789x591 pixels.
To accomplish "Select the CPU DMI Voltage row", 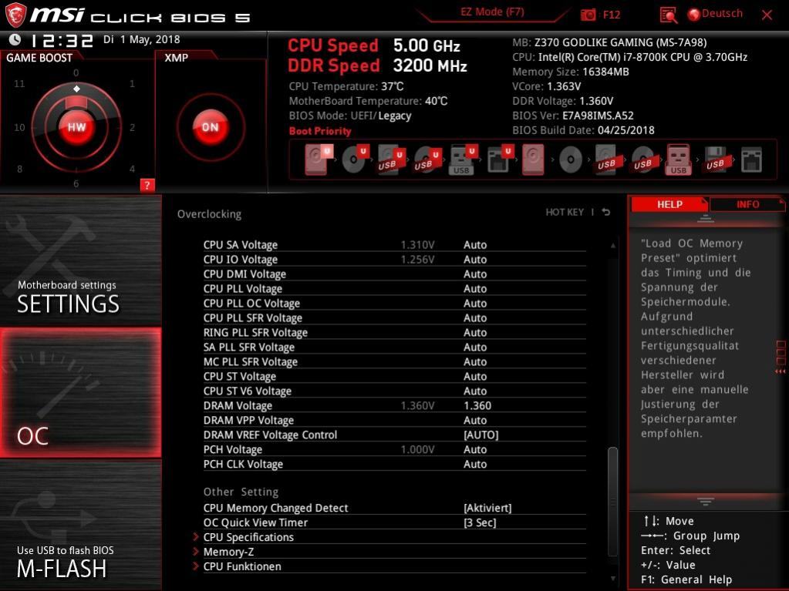I will (x=395, y=274).
